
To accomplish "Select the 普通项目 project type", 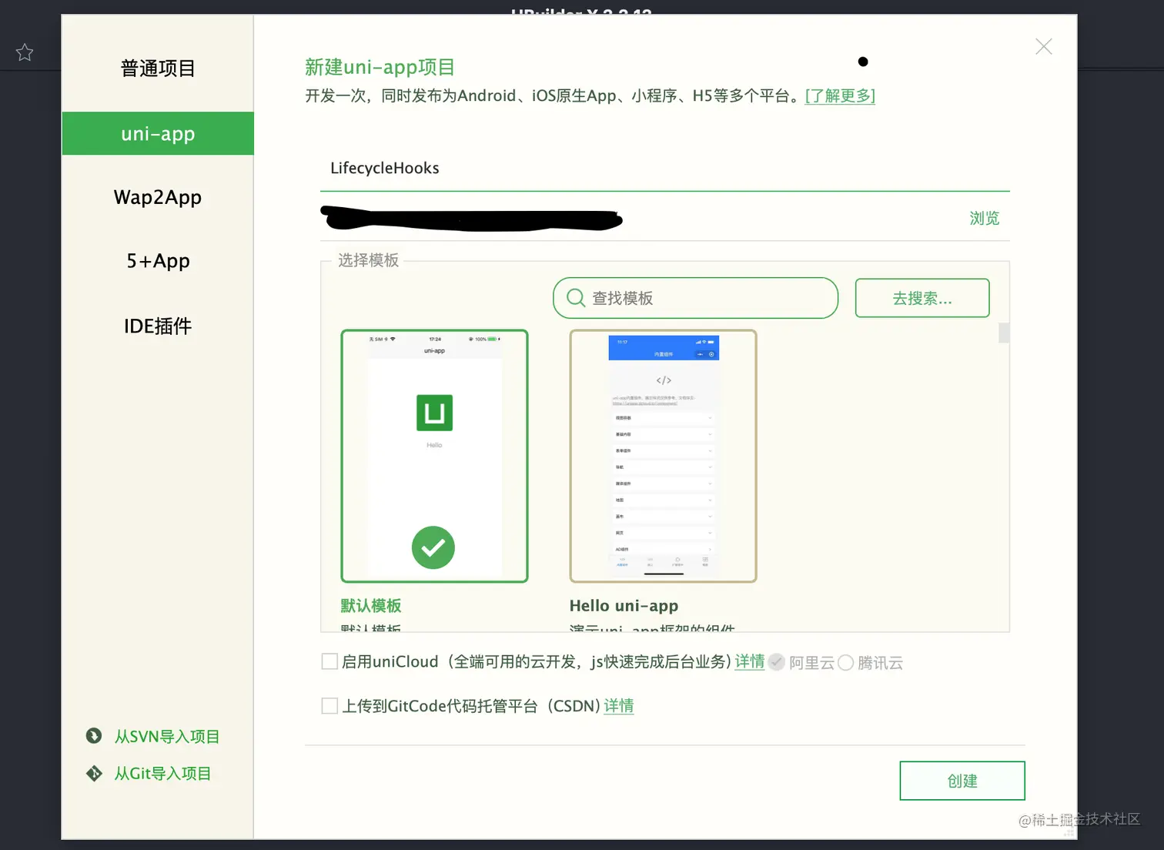I will (158, 69).
